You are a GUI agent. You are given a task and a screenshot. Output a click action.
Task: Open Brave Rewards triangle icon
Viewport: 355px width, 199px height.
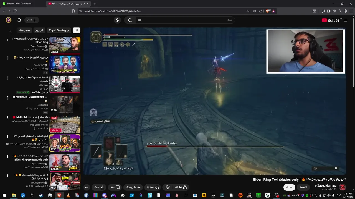click(273, 11)
